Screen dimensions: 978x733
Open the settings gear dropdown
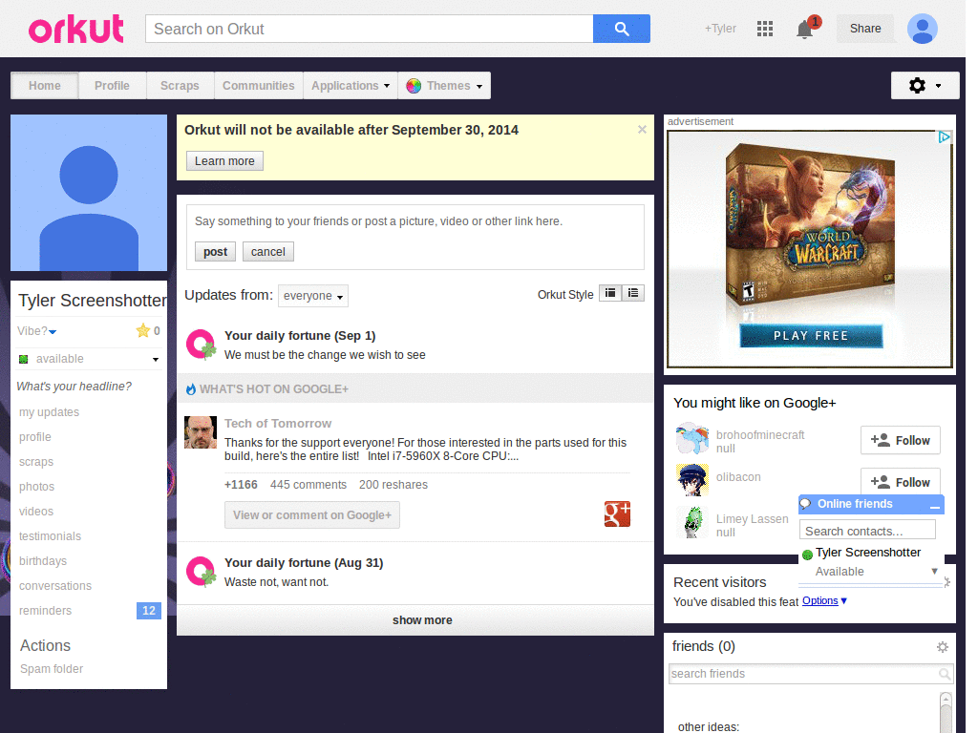925,85
